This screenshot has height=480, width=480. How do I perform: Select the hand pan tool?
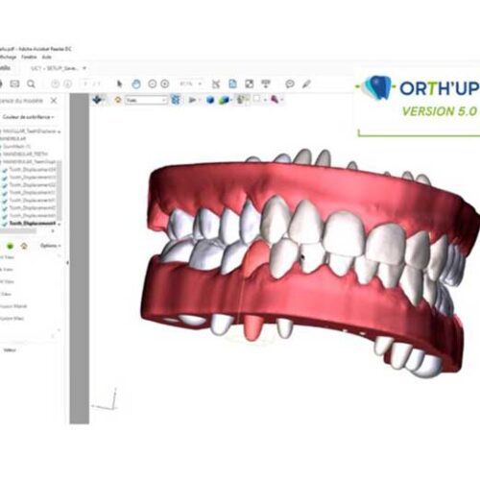coord(136,84)
